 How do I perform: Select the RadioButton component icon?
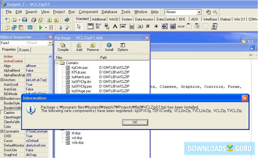tap(156, 26)
